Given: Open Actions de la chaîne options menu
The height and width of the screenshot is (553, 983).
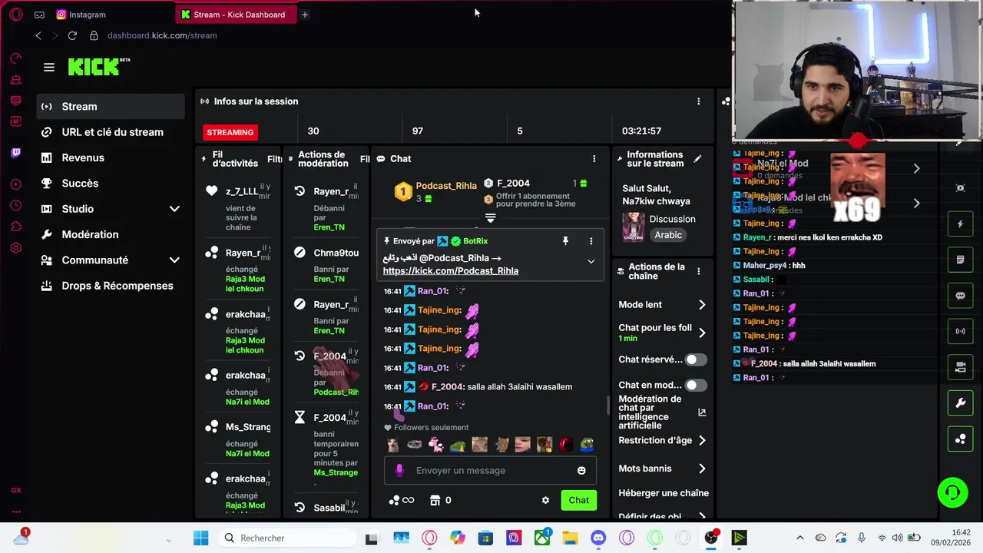Looking at the screenshot, I should click(x=698, y=271).
